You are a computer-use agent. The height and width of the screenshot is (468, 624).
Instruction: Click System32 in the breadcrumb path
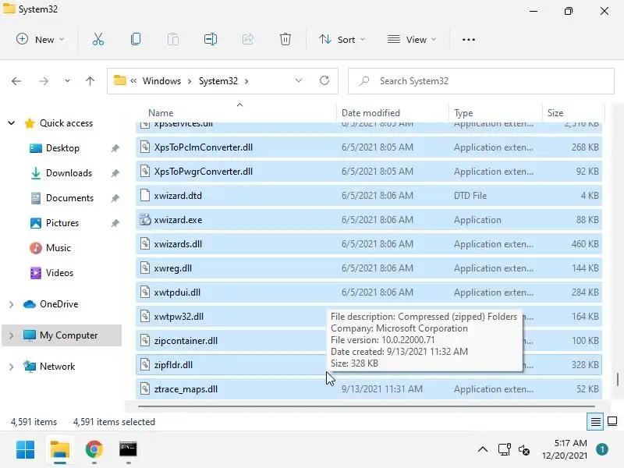[x=218, y=81]
